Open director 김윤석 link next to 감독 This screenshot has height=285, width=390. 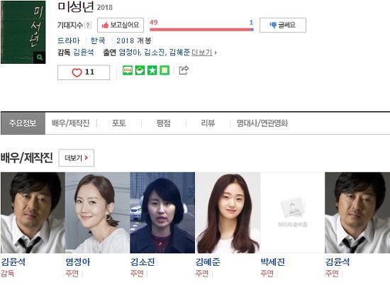[84, 52]
